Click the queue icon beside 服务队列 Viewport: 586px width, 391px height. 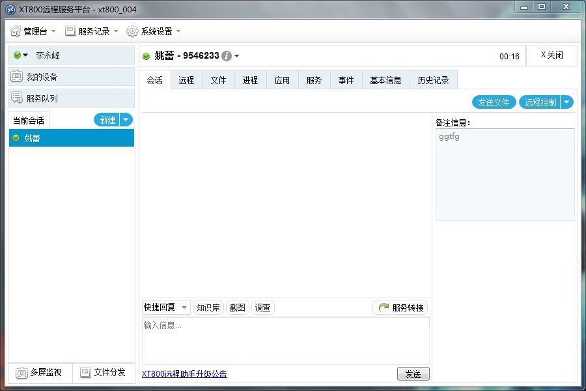[x=17, y=98]
